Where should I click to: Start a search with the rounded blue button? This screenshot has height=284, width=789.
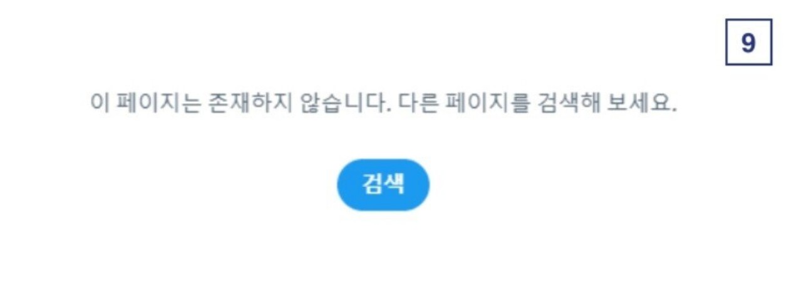pos(384,185)
